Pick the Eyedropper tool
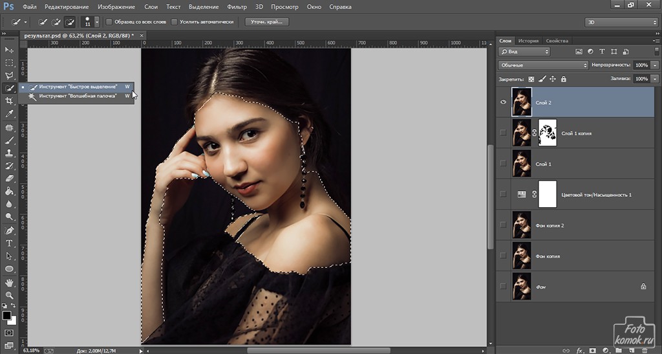 point(9,114)
